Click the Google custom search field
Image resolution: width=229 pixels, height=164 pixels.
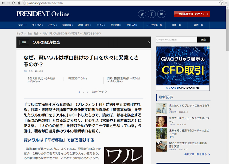[176, 40]
